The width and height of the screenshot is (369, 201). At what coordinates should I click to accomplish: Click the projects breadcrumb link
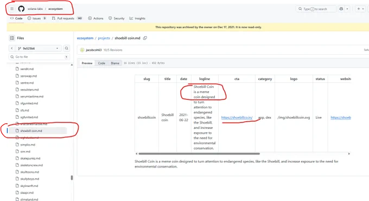click(x=104, y=38)
